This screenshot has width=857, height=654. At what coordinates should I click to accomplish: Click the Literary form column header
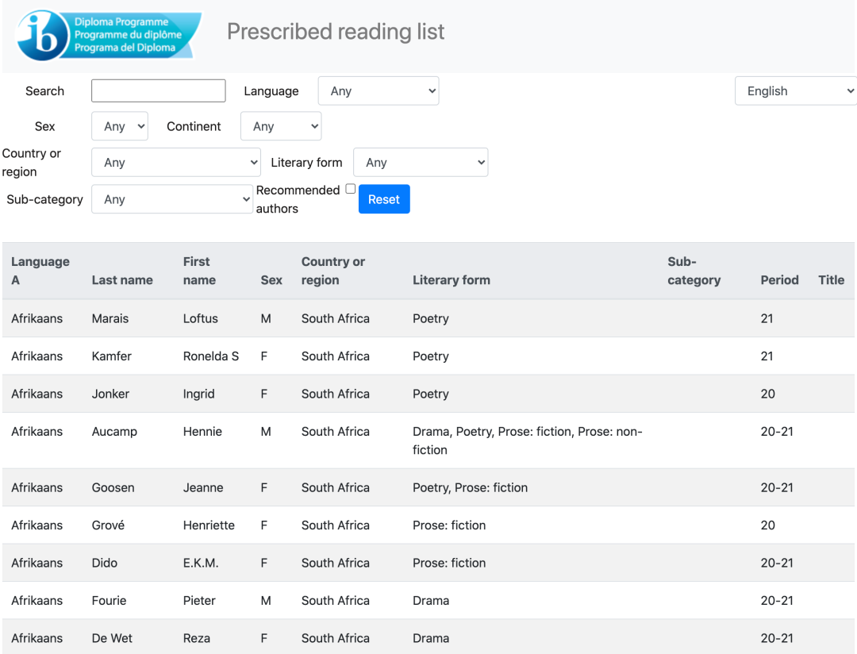tap(451, 280)
